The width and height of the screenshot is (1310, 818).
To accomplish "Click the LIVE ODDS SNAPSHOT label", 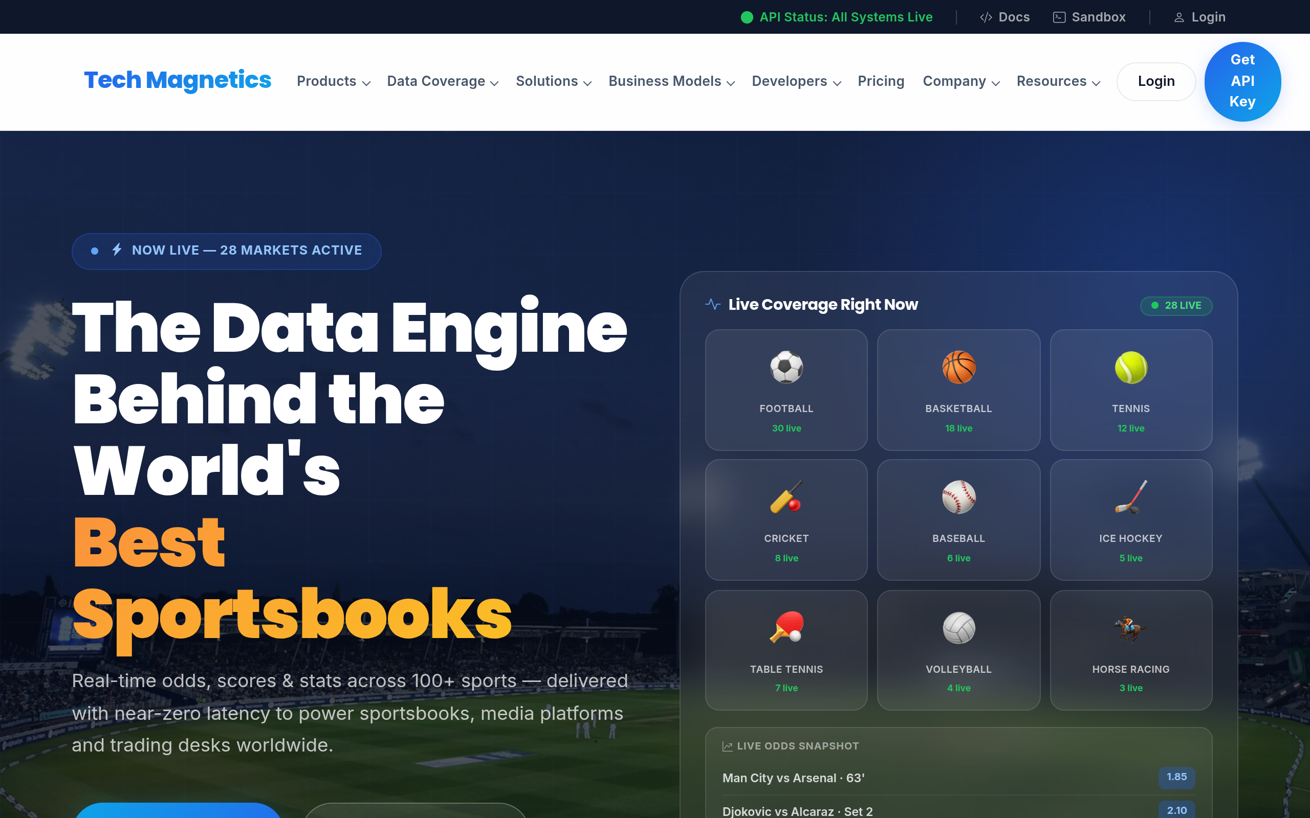I will [797, 746].
